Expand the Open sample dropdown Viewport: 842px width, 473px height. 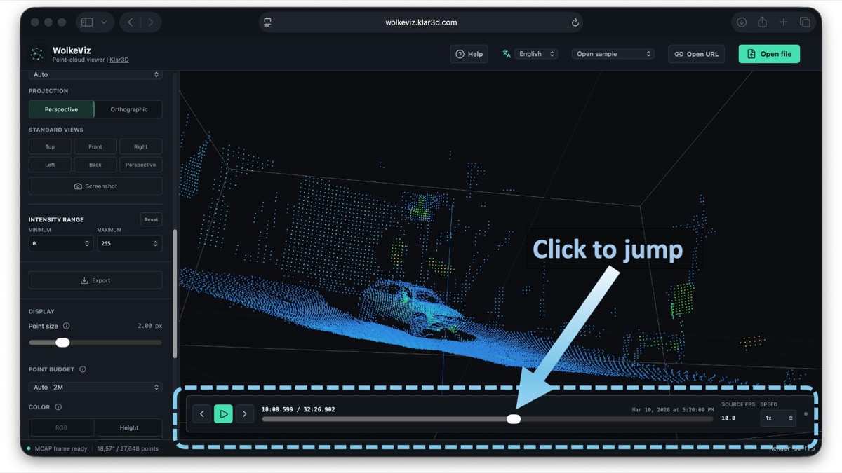[x=613, y=54]
